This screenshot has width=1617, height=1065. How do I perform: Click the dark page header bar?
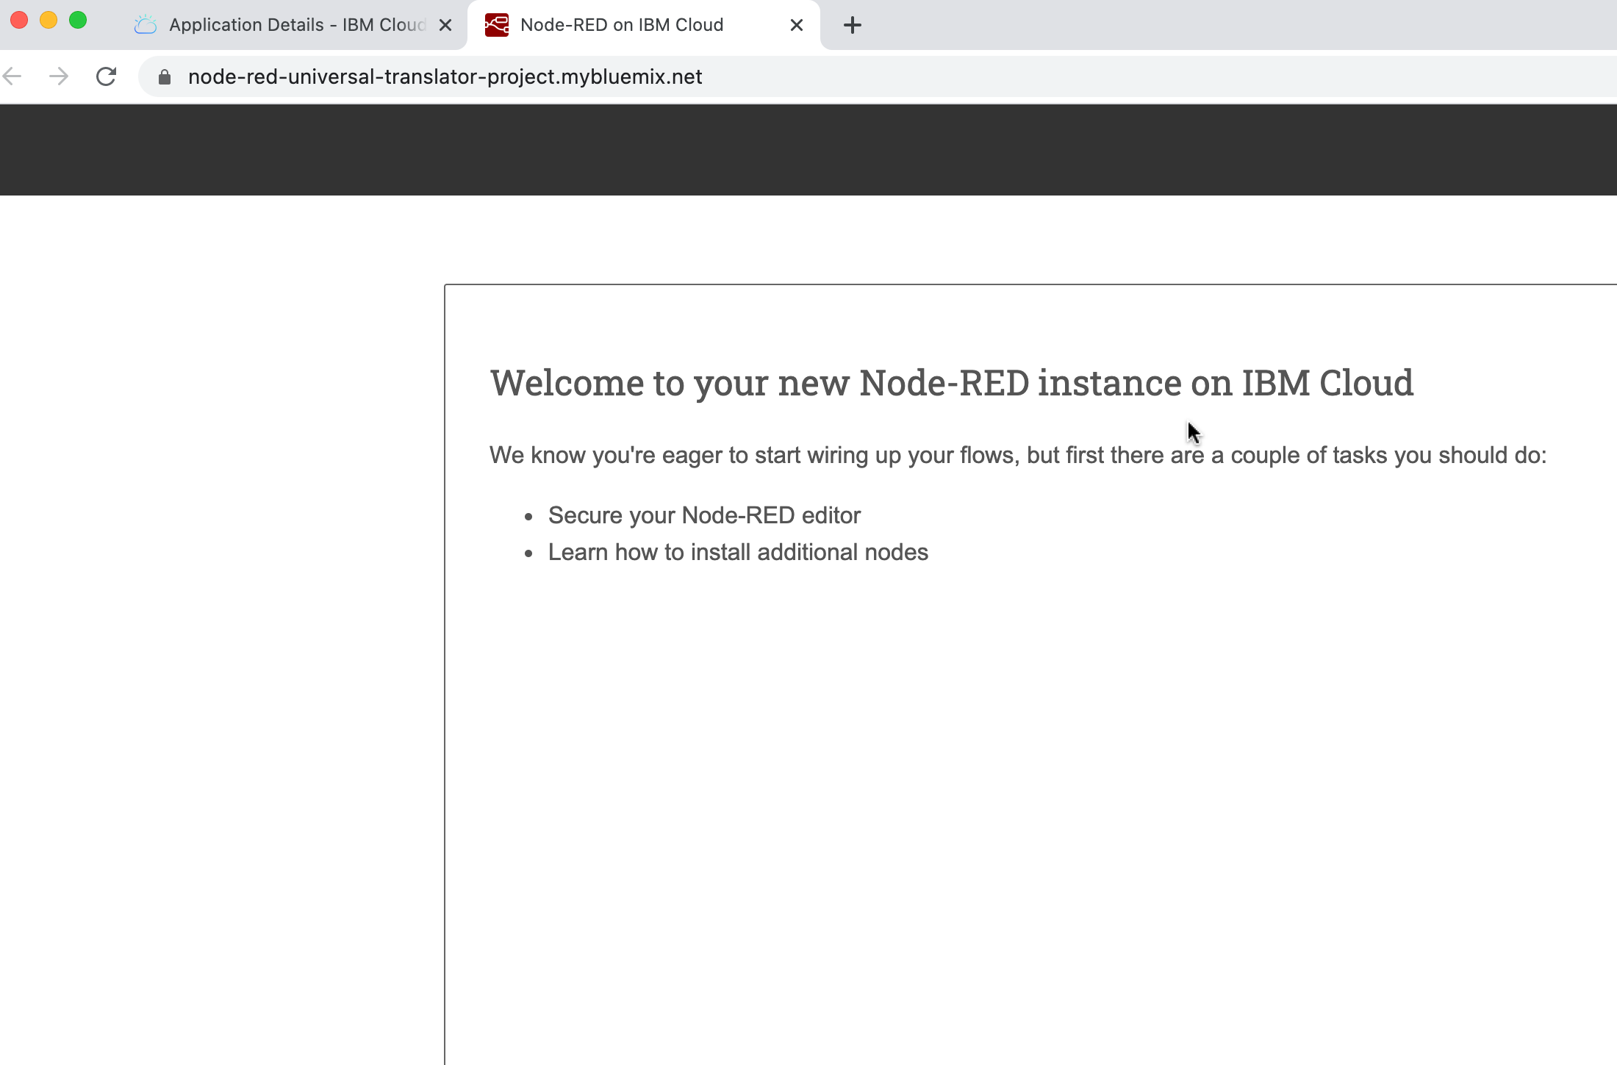[808, 150]
